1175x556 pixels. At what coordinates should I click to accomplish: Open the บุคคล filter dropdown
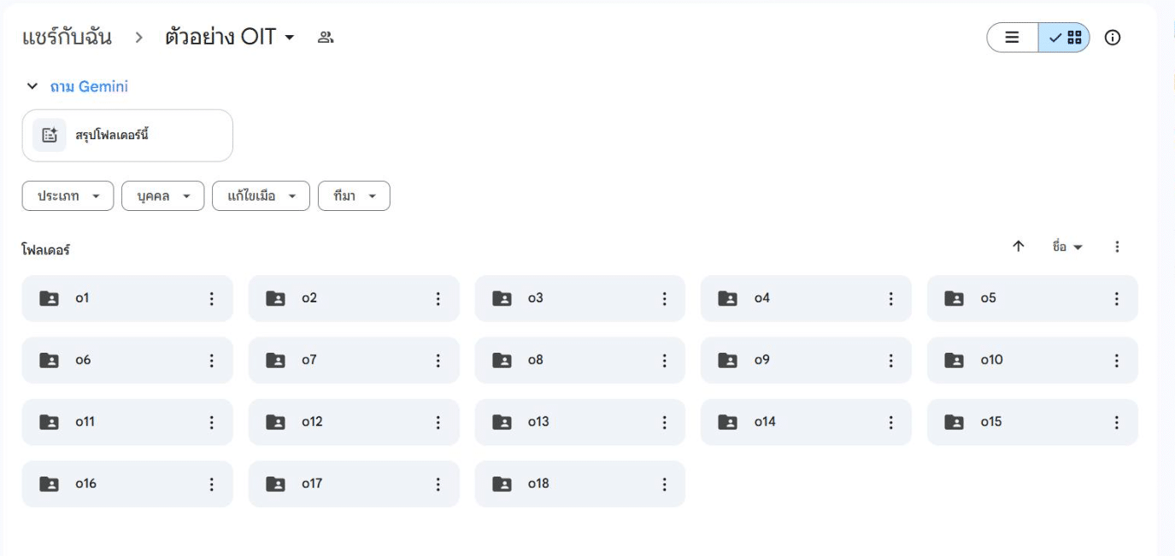[x=162, y=196]
